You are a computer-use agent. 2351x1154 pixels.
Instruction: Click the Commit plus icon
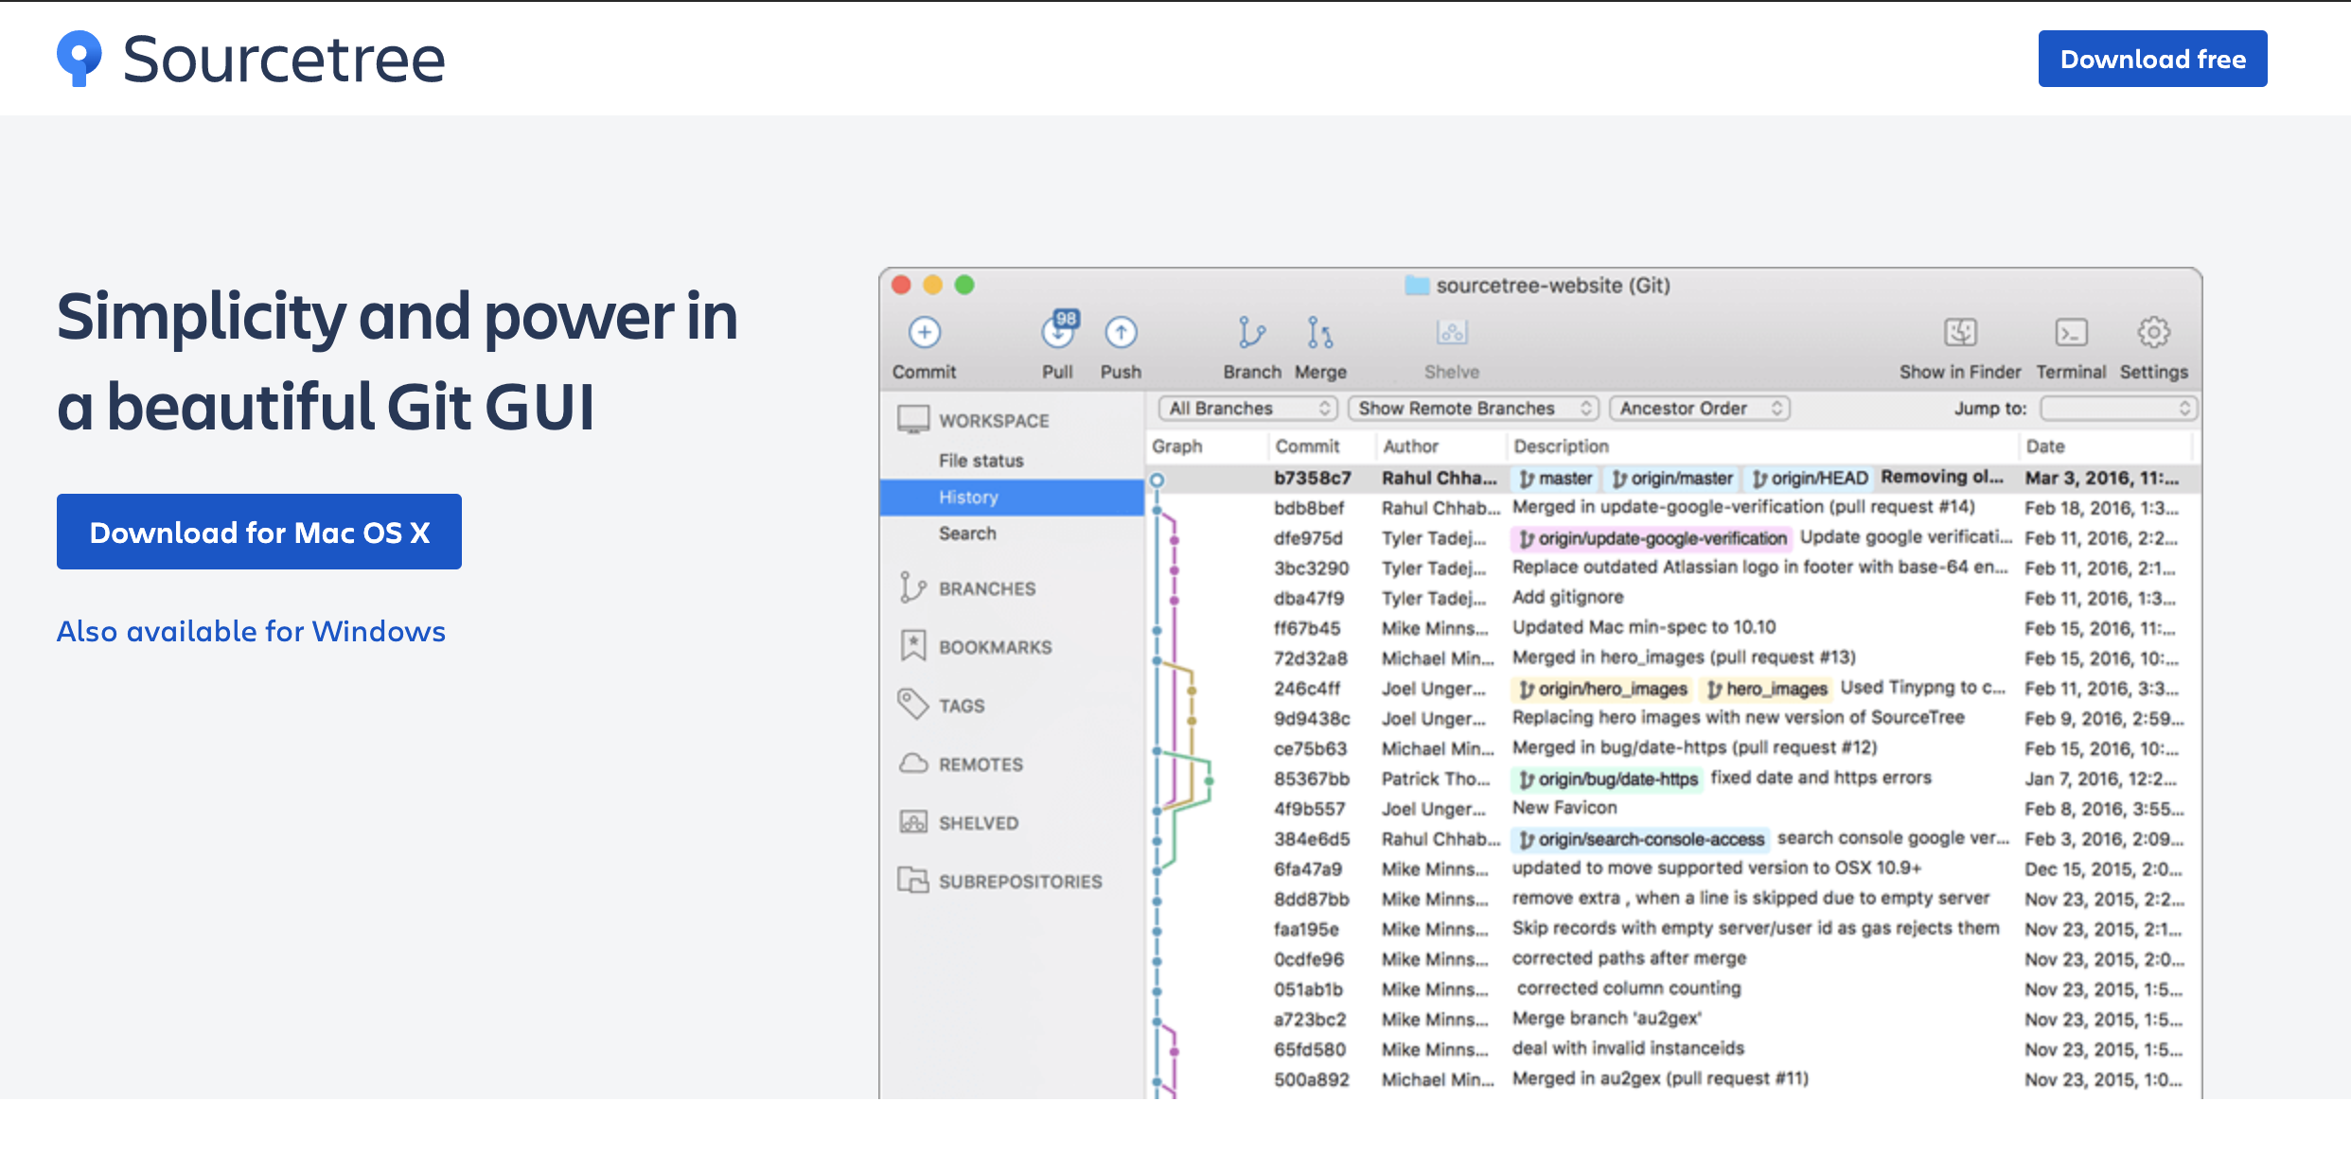[924, 333]
